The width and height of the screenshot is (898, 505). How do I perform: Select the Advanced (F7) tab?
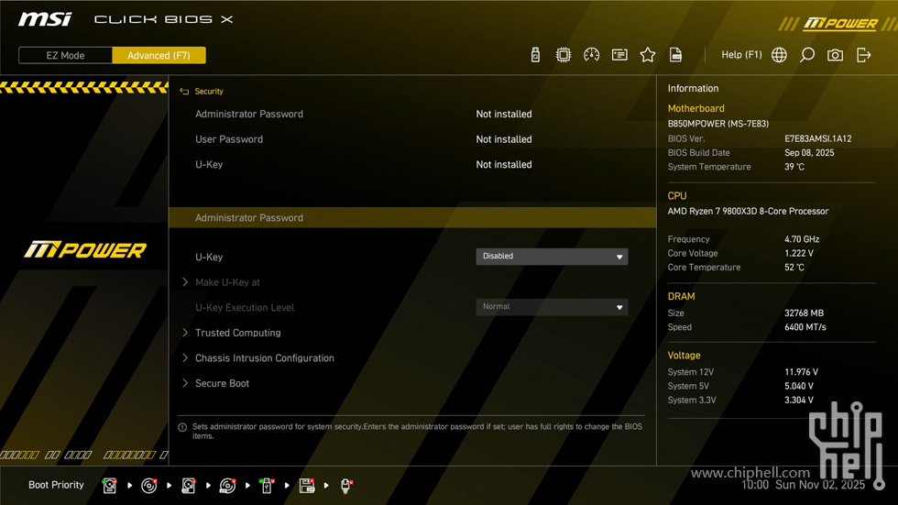(159, 55)
